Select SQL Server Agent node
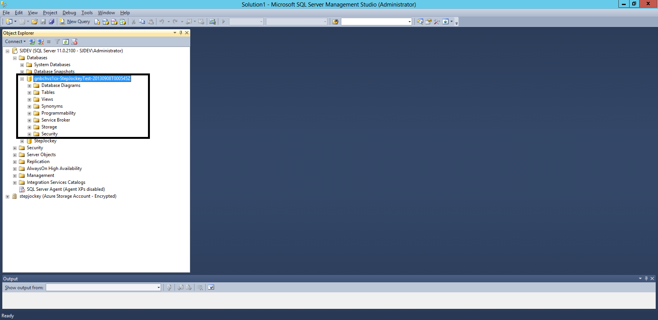This screenshot has width=658, height=320. (66, 189)
